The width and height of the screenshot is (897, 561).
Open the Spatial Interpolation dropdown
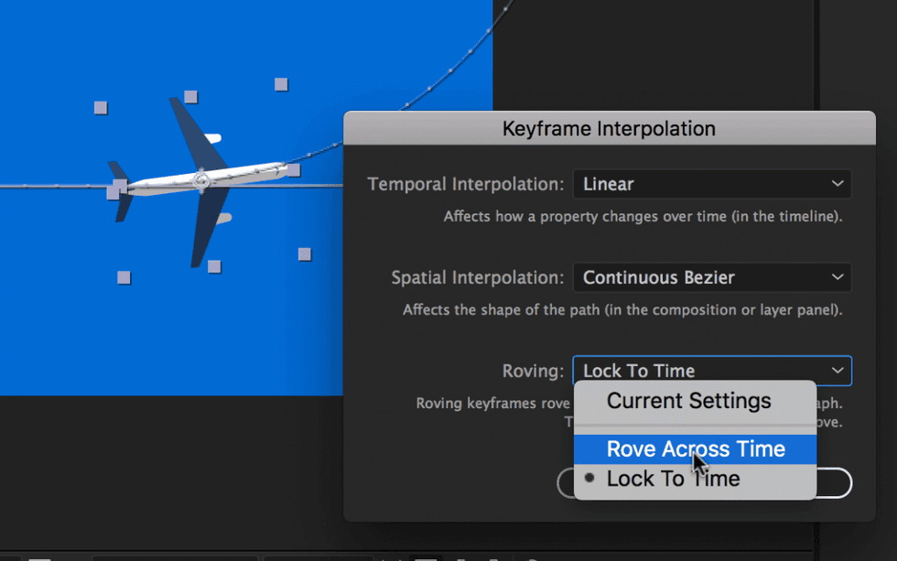tap(712, 277)
